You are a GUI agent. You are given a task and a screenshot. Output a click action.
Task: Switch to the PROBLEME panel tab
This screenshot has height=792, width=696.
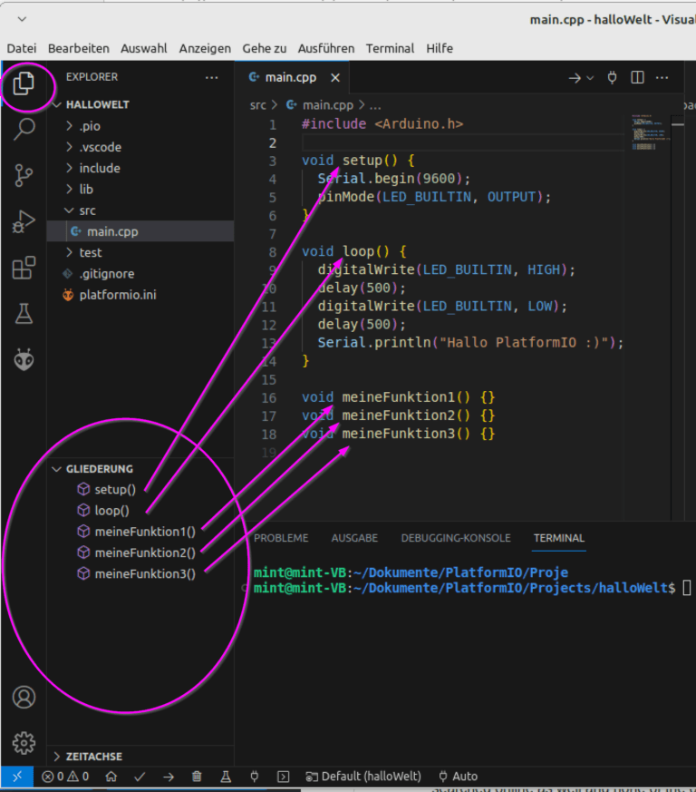[281, 538]
